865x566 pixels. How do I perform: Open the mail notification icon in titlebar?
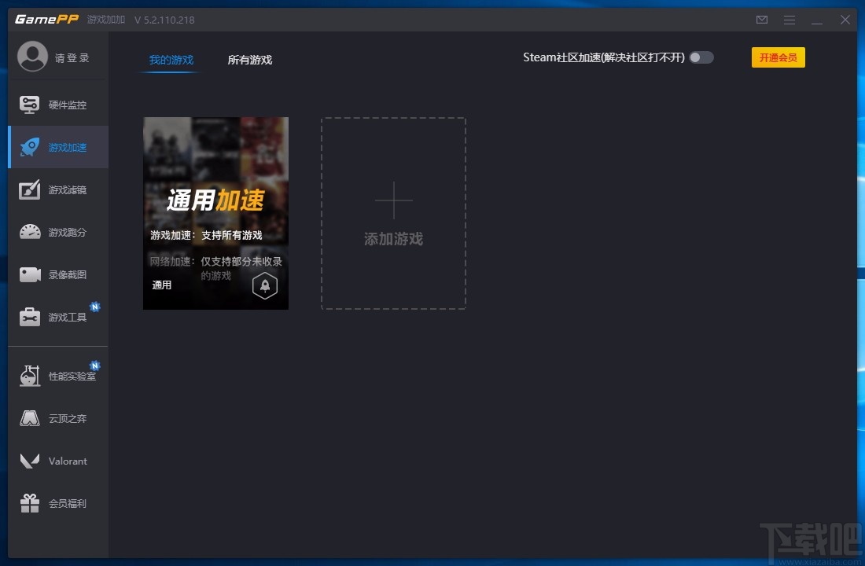761,20
